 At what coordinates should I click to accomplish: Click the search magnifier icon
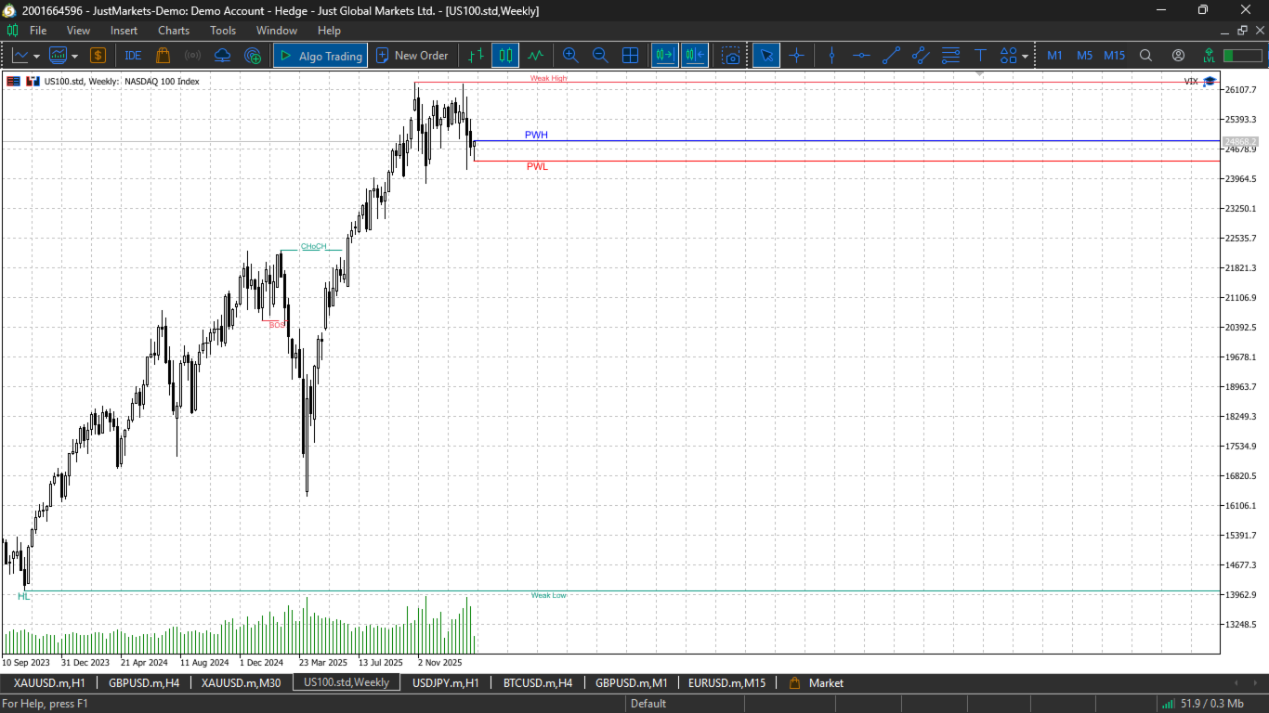coord(1145,56)
